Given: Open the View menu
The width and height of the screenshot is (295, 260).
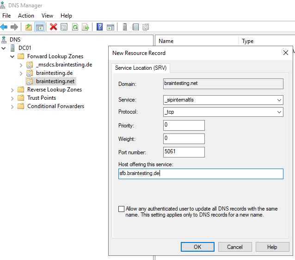Looking at the screenshot, I should [x=47, y=16].
